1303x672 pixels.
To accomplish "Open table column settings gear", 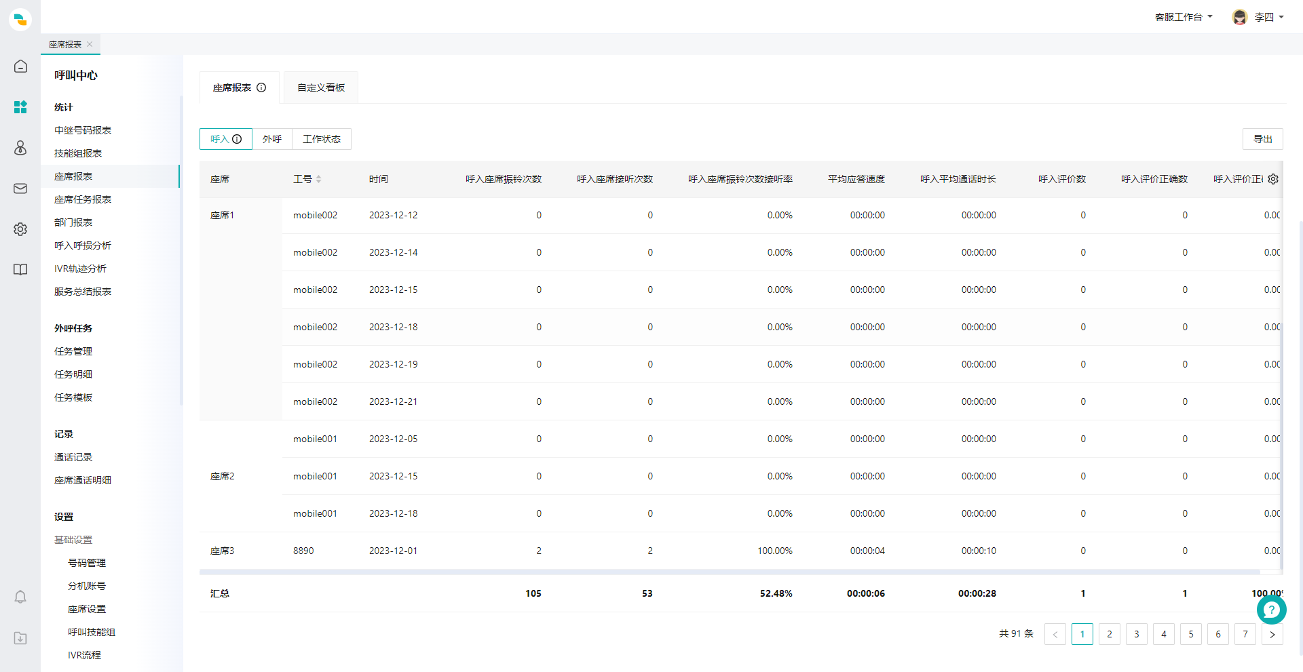I will coord(1273,179).
